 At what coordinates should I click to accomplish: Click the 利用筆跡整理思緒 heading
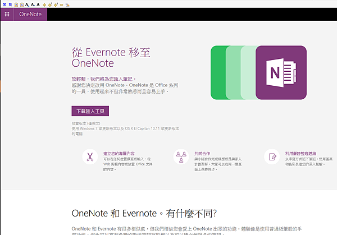click(301, 154)
